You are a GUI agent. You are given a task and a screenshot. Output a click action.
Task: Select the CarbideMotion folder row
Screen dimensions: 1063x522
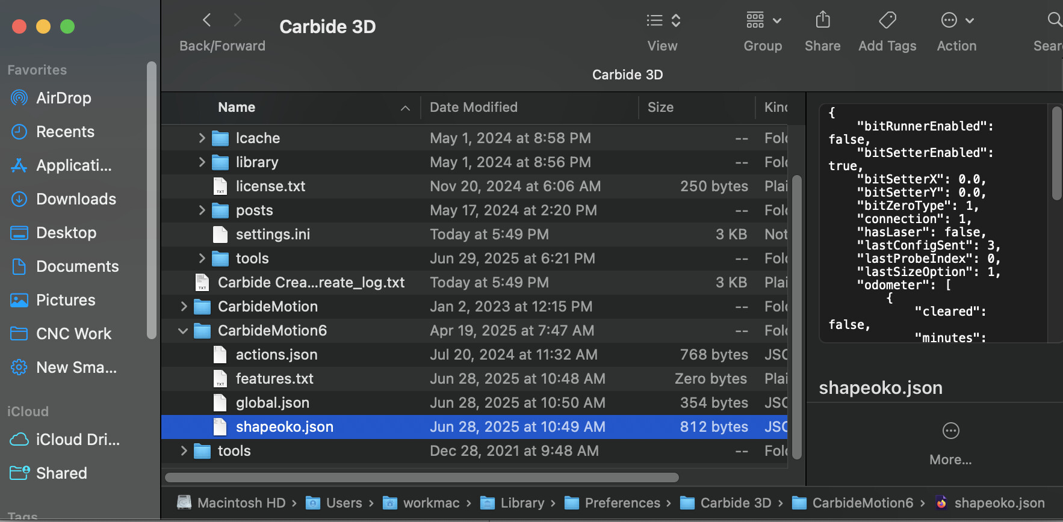pos(474,307)
